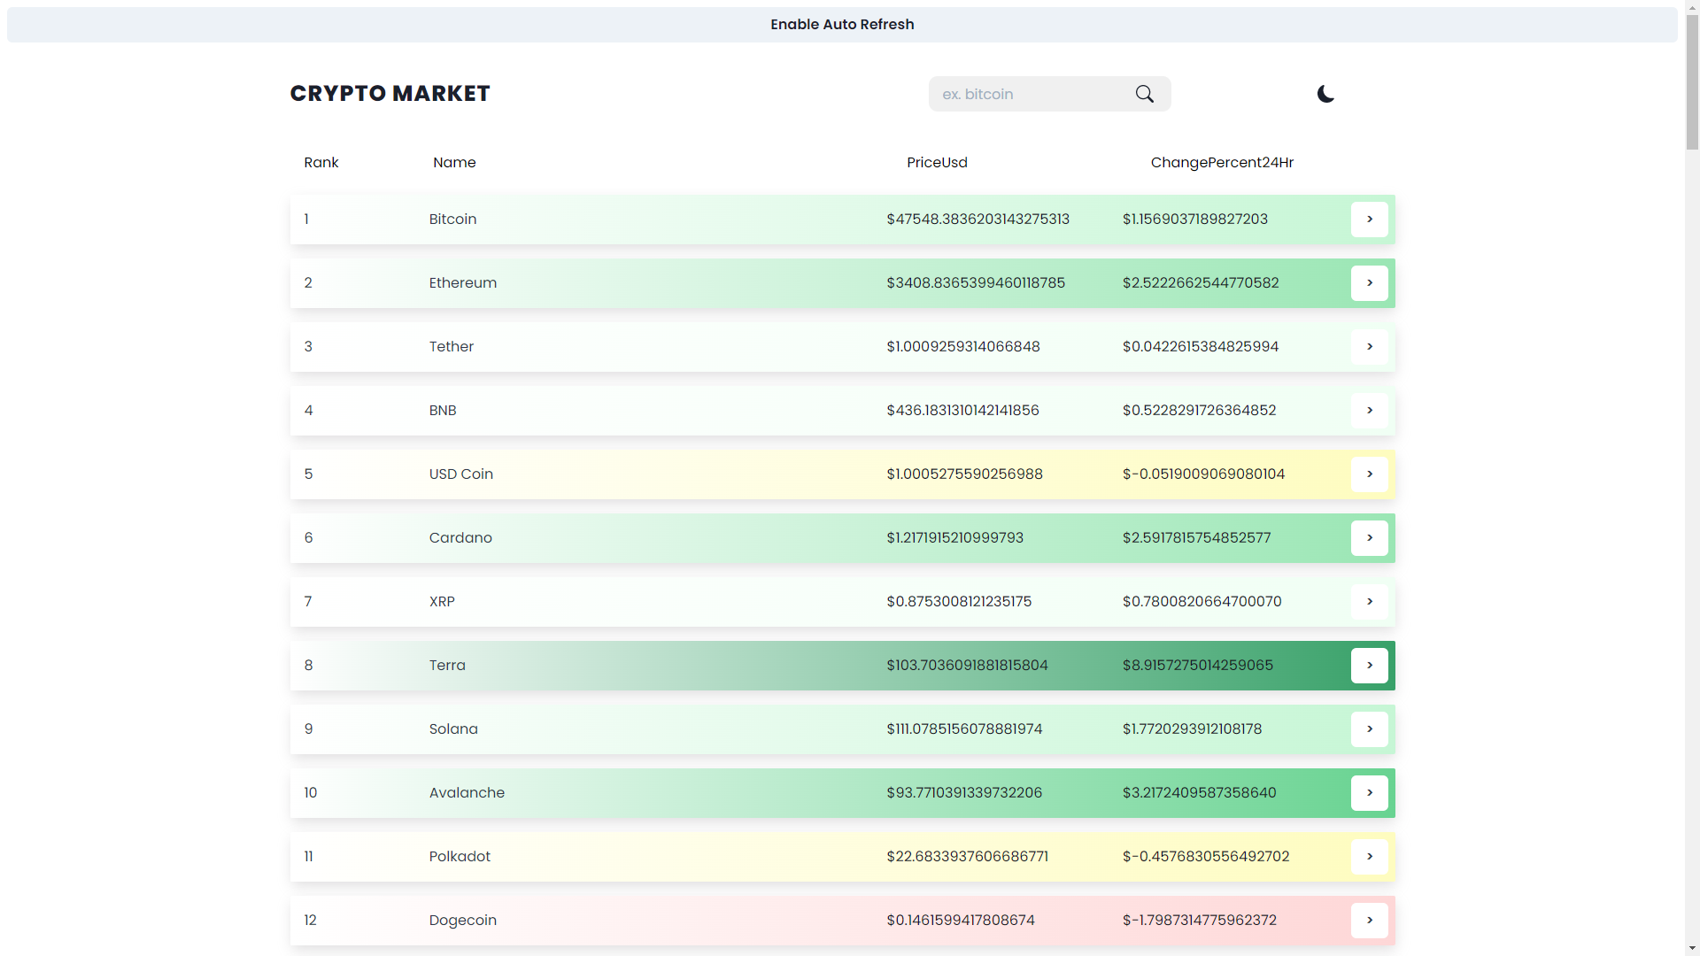This screenshot has height=956, width=1700.
Task: Toggle dark mode with the moon icon
Action: point(1325,94)
